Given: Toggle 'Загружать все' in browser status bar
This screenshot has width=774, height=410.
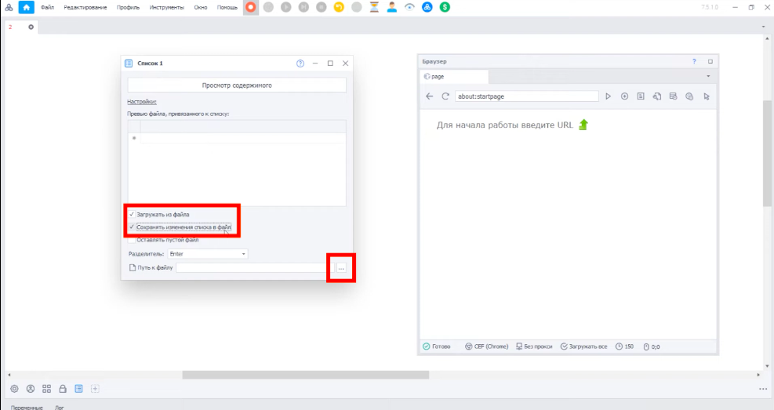Looking at the screenshot, I should (x=584, y=347).
